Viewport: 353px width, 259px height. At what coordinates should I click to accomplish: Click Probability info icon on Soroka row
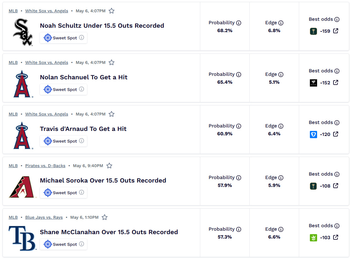[239, 178]
